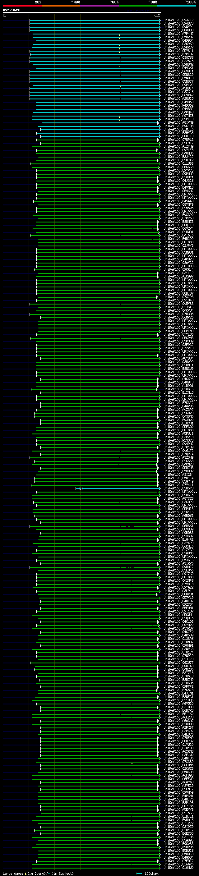Select the UniRef100_B0C108 label
Viewport: 199px width, 876px height.
pyautogui.click(x=178, y=126)
